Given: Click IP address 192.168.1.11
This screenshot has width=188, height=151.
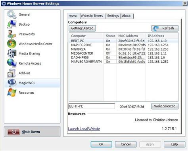Looking at the screenshot, I should coord(157,53).
